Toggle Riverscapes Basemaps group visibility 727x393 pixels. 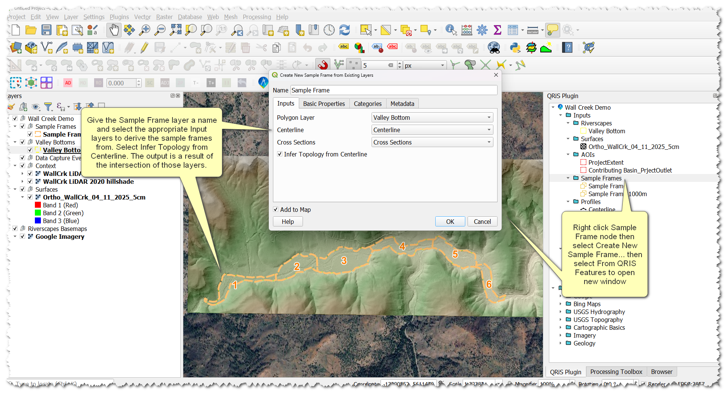[x=15, y=229]
